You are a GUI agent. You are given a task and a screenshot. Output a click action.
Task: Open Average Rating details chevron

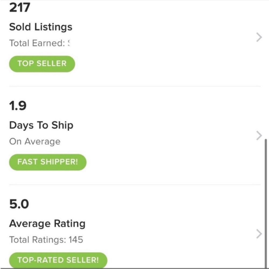[x=259, y=234]
